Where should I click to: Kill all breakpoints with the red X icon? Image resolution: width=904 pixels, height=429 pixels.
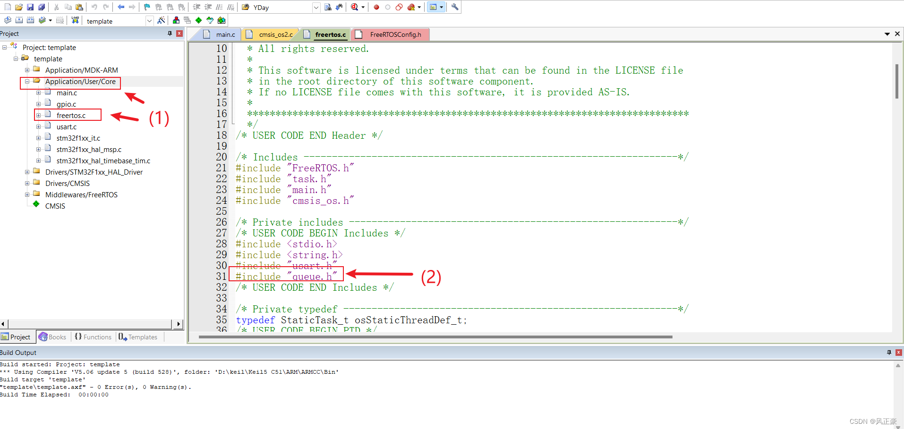[411, 7]
